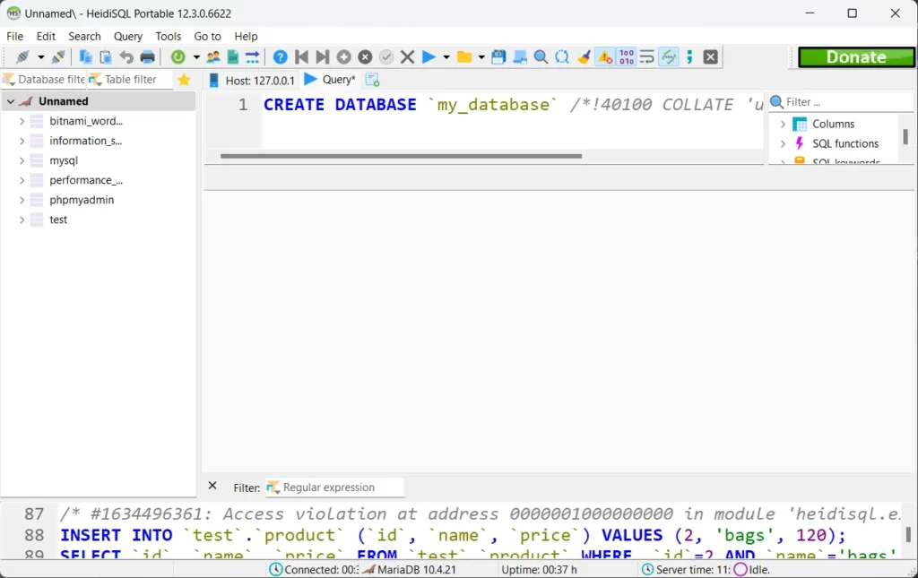Viewport: 918px width, 578px height.
Task: Open the session manager connect icon
Action: click(22, 56)
